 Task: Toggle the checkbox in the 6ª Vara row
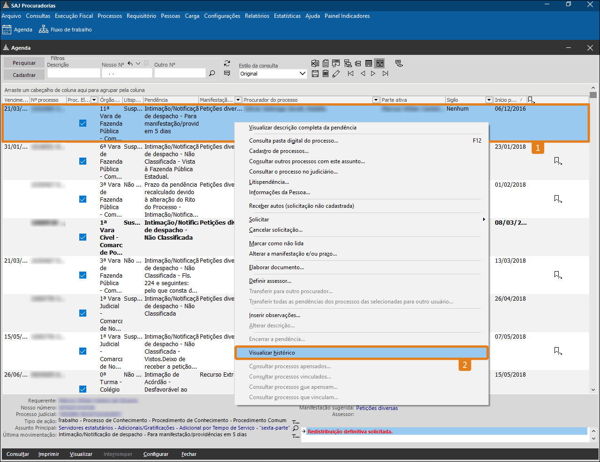click(x=83, y=161)
